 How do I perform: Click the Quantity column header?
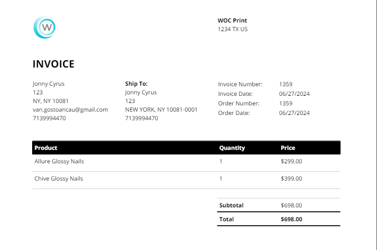tap(232, 148)
